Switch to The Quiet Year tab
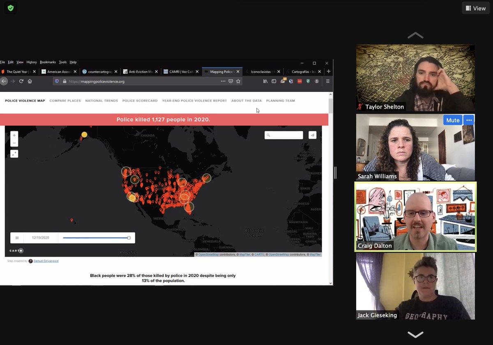Viewport: 493px width, 345px height. [x=19, y=72]
